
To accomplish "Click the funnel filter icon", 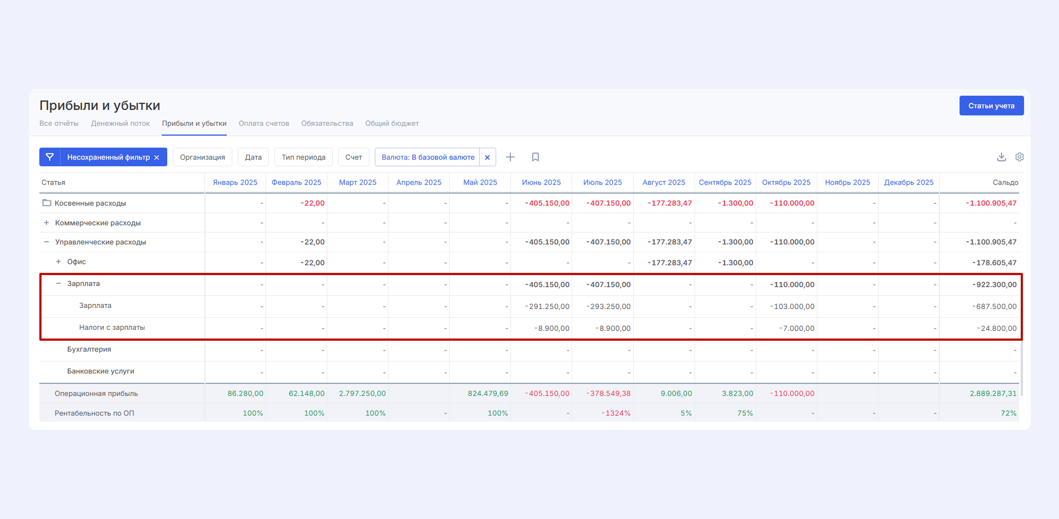I will click(50, 157).
